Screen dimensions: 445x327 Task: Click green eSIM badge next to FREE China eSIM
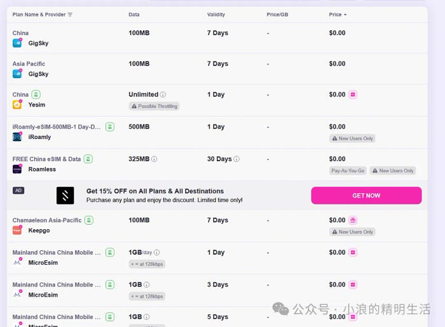tap(88, 159)
